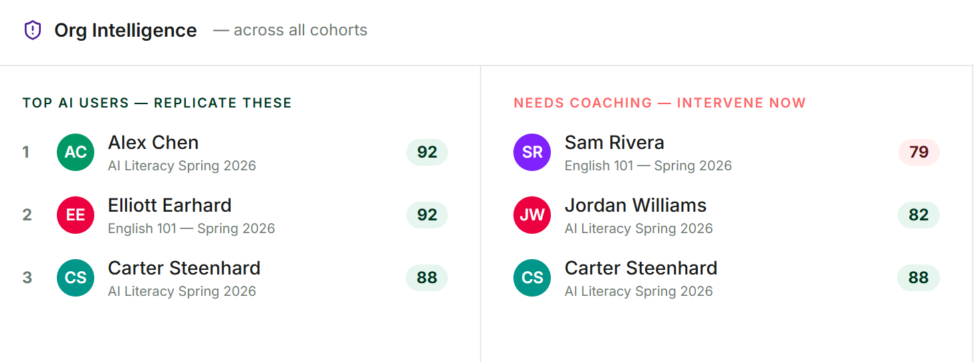Click 'English 101 — Spring 2026' under Sam Rivera
The width and height of the screenshot is (974, 362).
pos(648,166)
